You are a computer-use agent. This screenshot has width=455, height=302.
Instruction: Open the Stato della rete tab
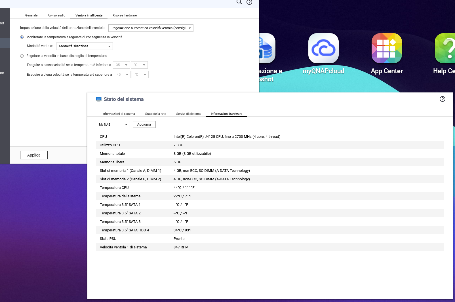click(155, 114)
